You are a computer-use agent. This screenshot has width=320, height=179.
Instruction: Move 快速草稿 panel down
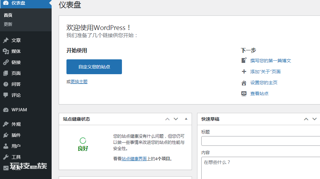(314, 119)
